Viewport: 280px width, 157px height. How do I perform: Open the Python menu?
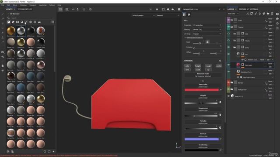(x=52, y=5)
